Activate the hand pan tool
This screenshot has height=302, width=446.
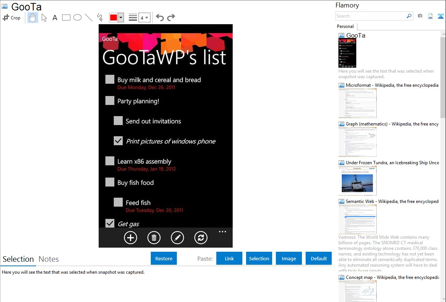tap(33, 18)
